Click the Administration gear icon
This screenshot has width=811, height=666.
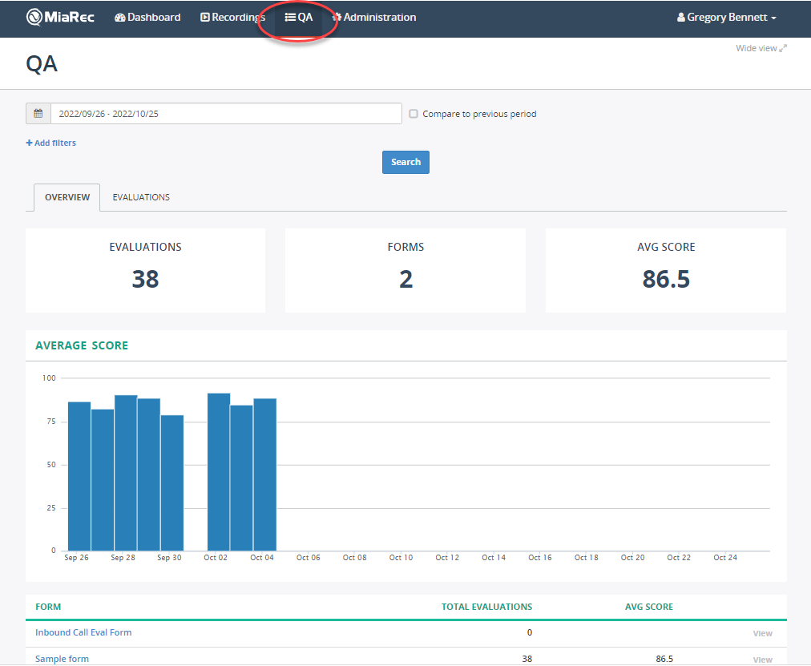339,17
